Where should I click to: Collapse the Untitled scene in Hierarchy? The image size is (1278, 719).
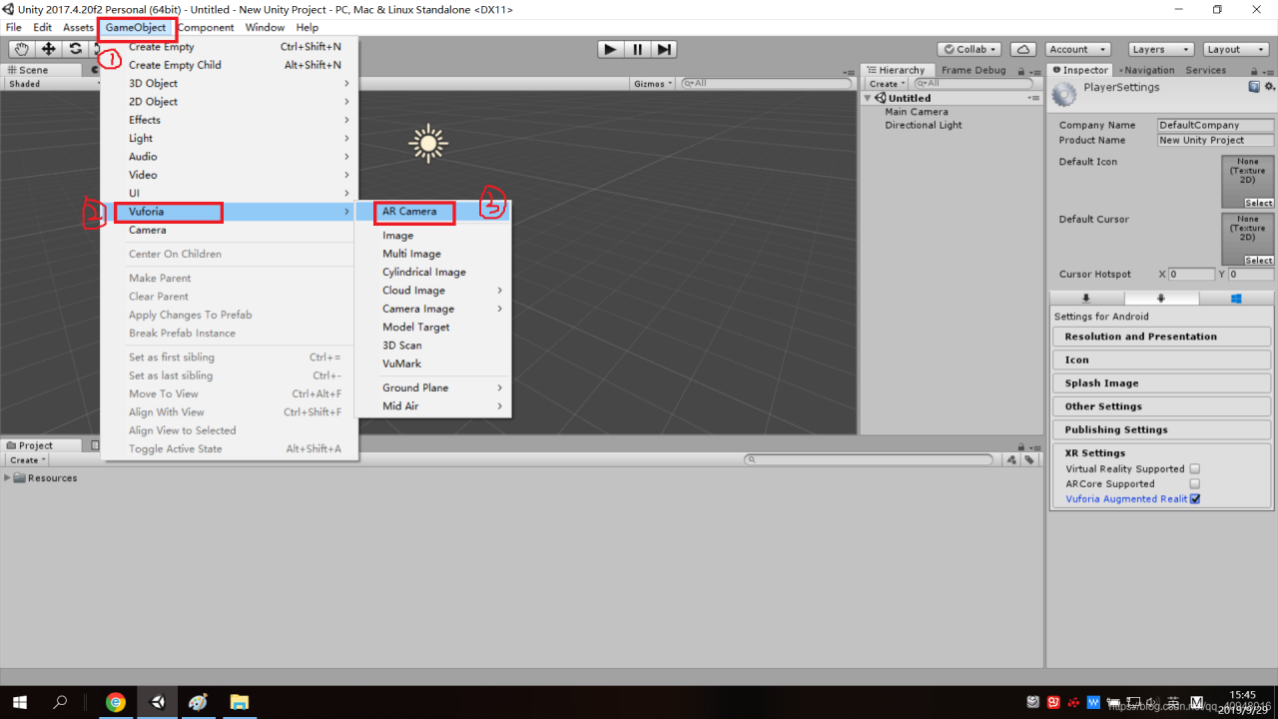click(x=869, y=98)
